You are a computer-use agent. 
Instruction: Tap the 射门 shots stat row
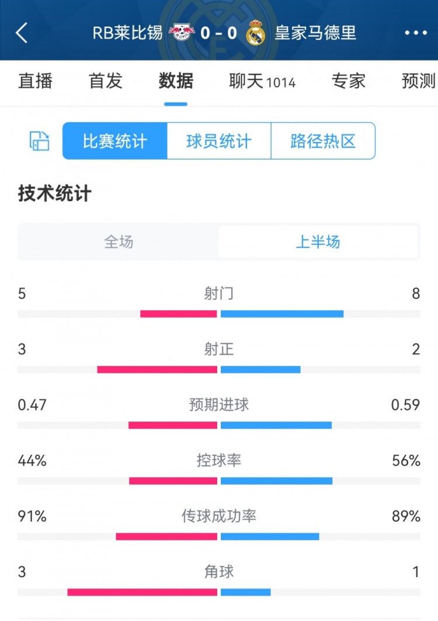click(219, 294)
